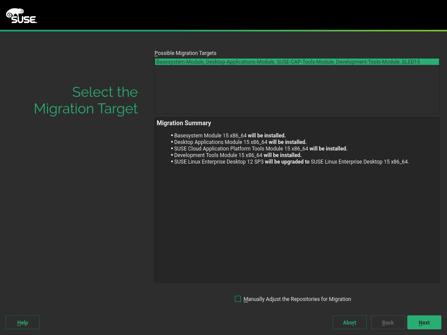Go back using the Back button
The height and width of the screenshot is (335, 447).
coord(388,323)
